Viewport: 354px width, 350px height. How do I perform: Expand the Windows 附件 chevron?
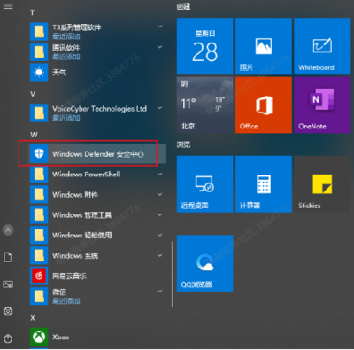(x=159, y=194)
